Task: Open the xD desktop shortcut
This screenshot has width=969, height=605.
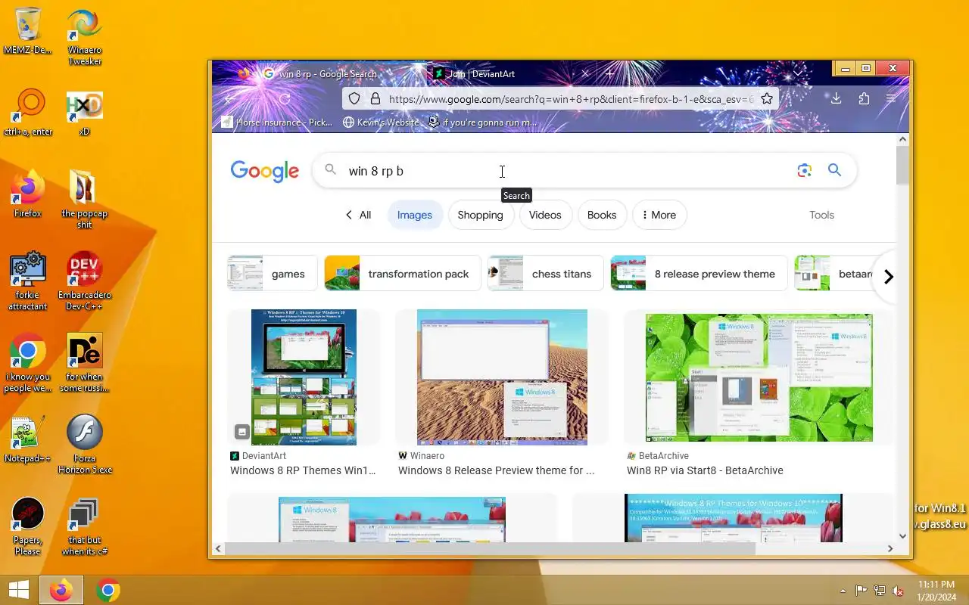Action: (x=84, y=113)
